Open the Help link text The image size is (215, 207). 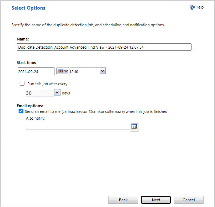200,7
